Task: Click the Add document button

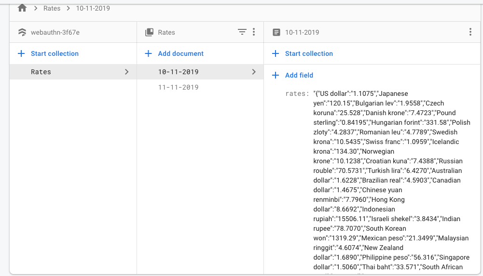Action: point(180,53)
